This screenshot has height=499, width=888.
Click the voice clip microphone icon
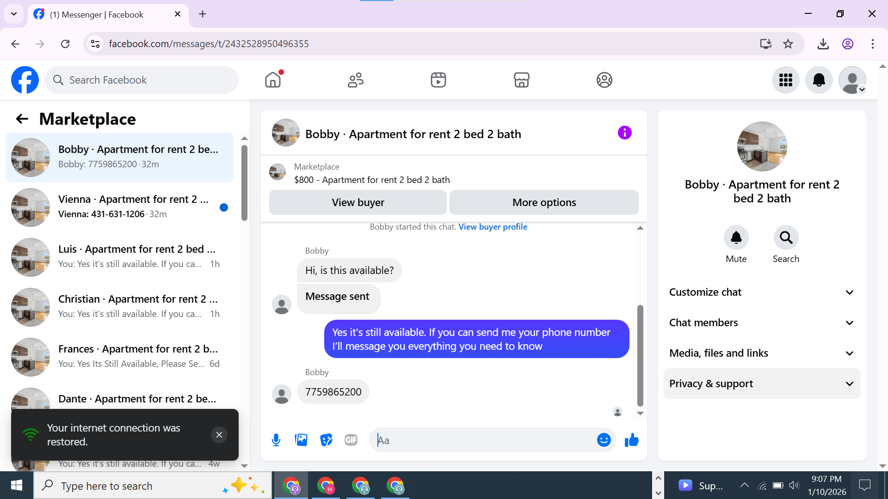coord(276,440)
